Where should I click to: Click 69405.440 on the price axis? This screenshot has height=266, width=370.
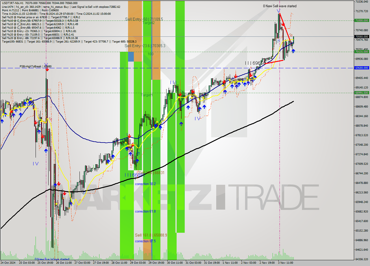pos(362,78)
